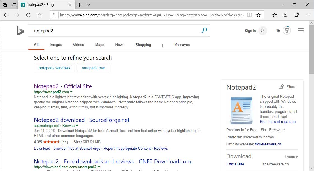Open Rewards trophy icon

[x=287, y=31]
